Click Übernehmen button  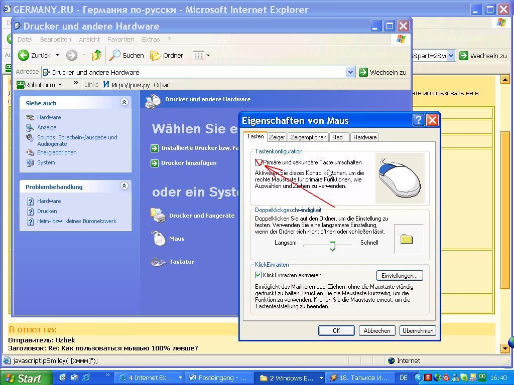coord(418,331)
